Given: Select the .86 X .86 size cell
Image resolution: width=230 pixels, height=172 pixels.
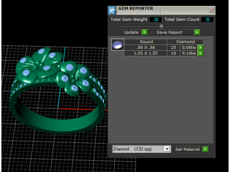Looking at the screenshot, I should tap(146, 47).
